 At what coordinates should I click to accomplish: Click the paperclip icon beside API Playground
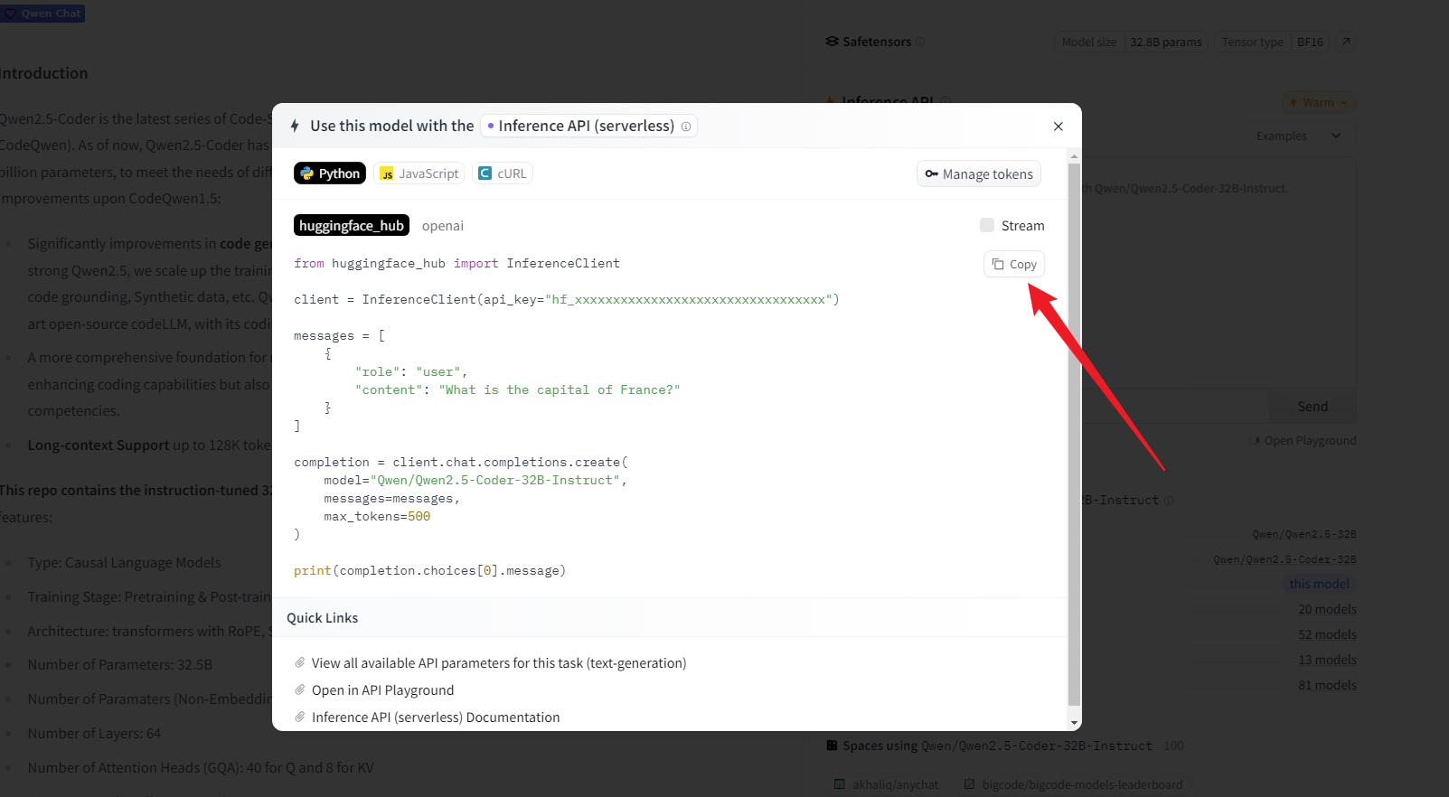coord(300,690)
